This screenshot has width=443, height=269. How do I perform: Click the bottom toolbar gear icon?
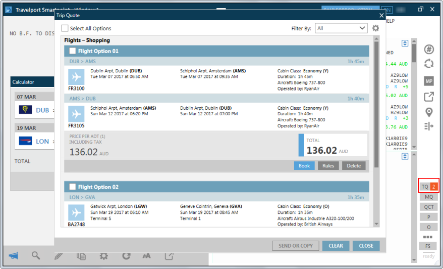(103, 256)
